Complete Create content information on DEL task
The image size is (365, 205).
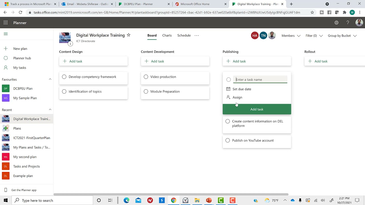(x=228, y=121)
